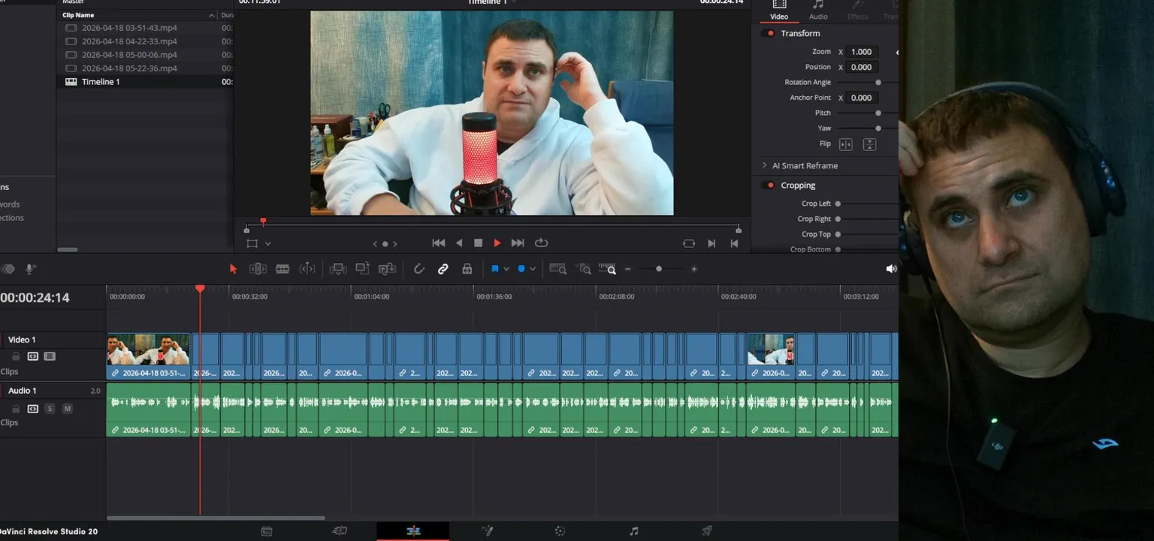1154x541 pixels.
Task: Open the marker color dropdown arrow
Action: [x=533, y=269]
